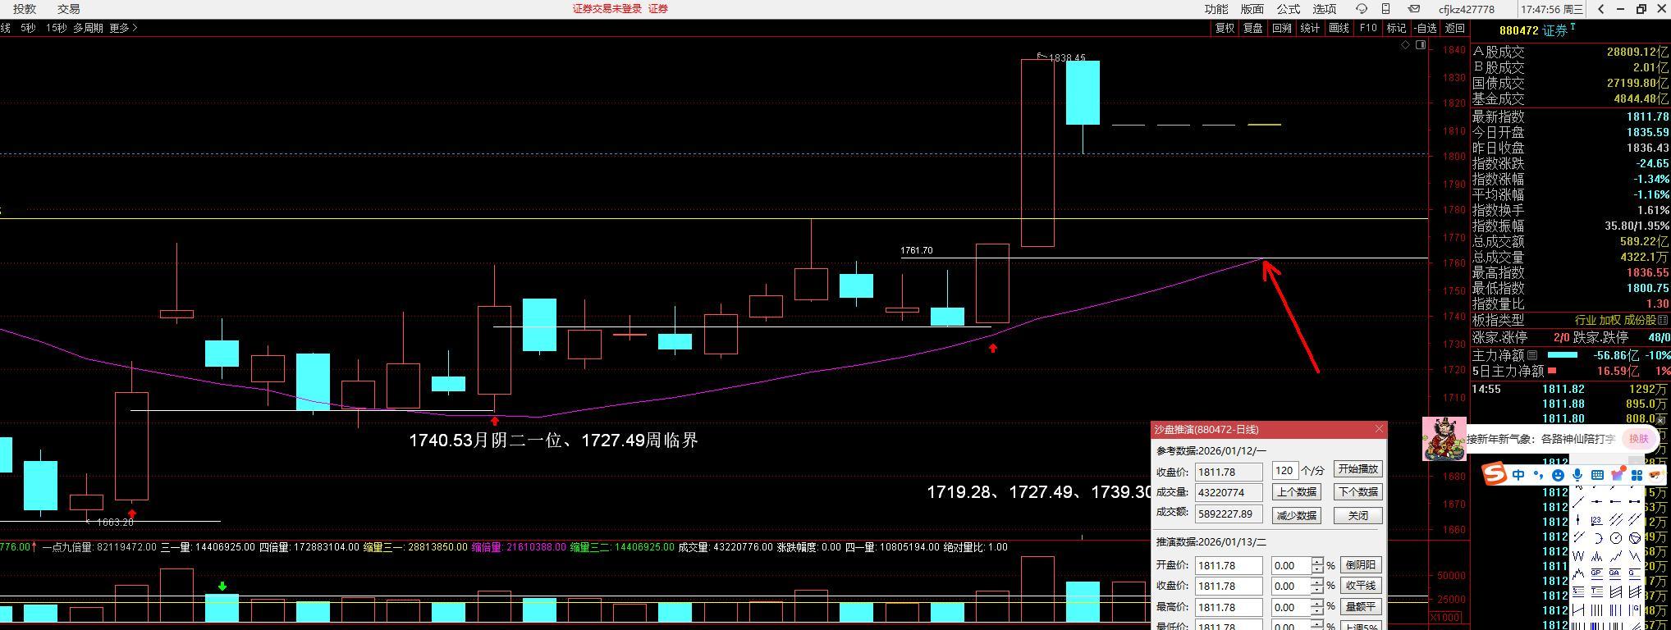Click the 统计 statistics button
Image resolution: width=1671 pixels, height=630 pixels.
coord(1311,28)
